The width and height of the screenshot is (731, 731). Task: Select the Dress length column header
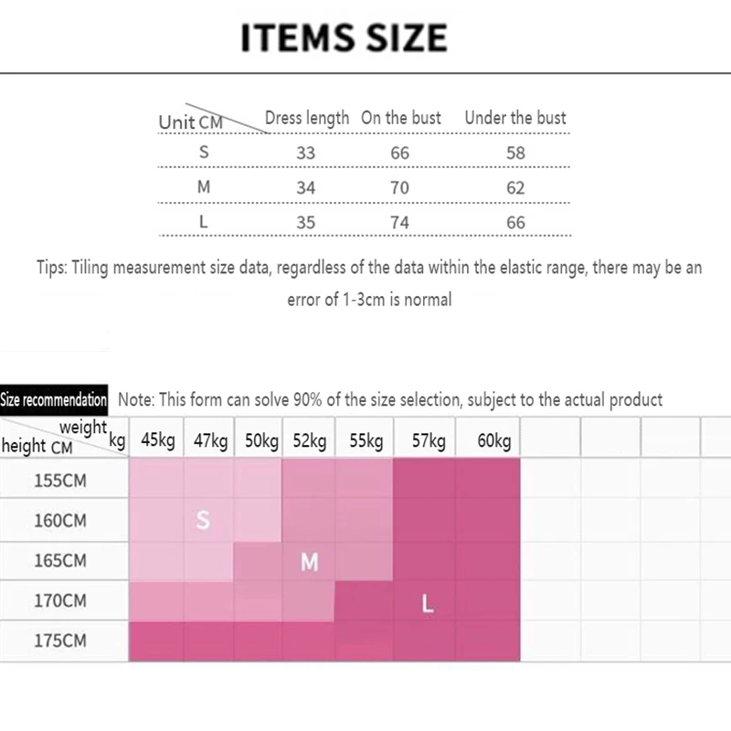307,119
